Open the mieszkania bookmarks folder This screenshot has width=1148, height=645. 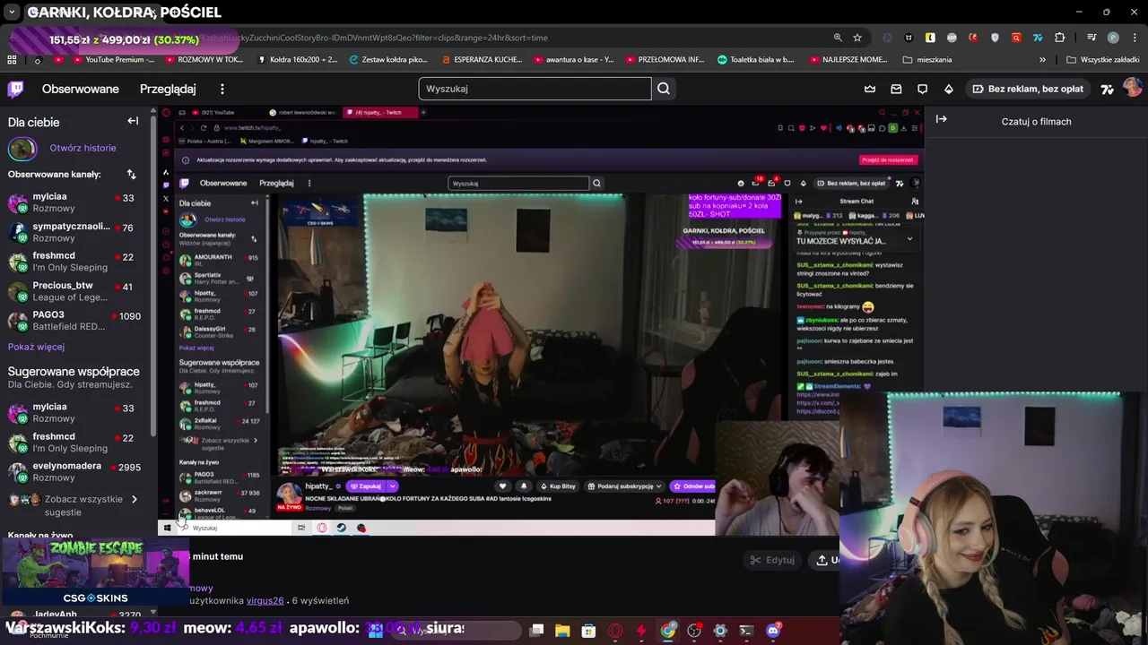click(927, 60)
